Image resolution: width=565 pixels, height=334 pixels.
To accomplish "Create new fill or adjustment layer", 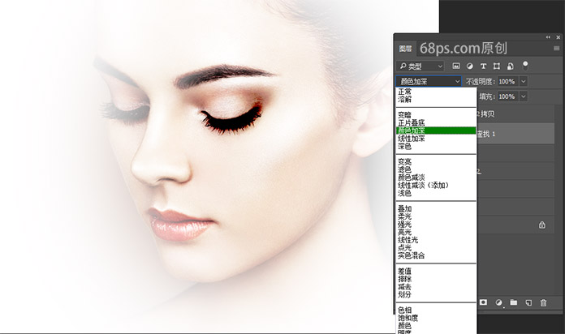I will tap(498, 302).
